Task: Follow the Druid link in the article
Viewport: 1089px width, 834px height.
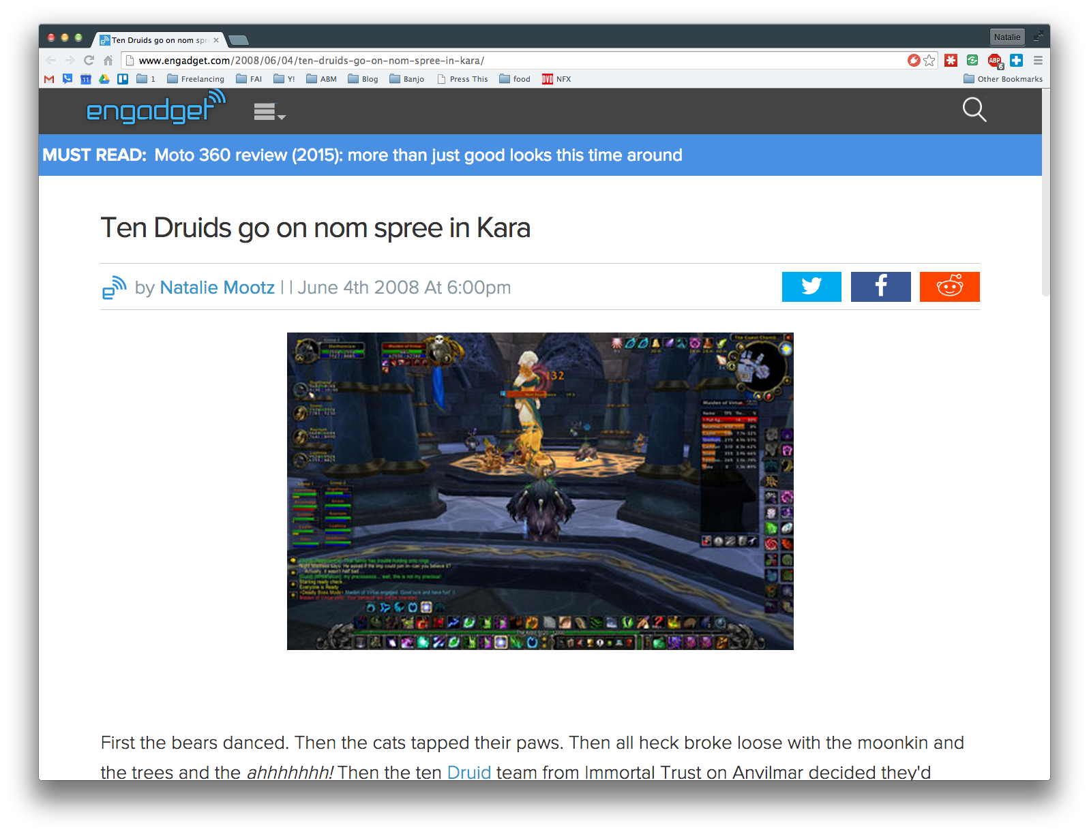Action: tap(469, 772)
